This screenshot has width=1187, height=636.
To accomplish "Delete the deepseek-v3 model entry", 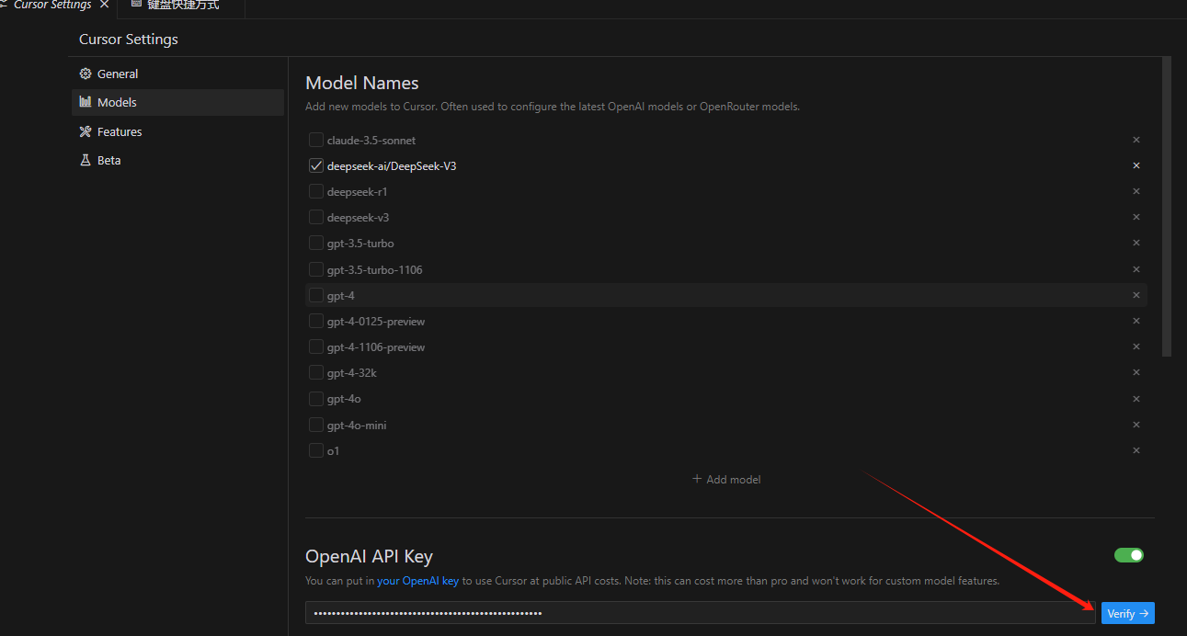I will (x=1136, y=218).
